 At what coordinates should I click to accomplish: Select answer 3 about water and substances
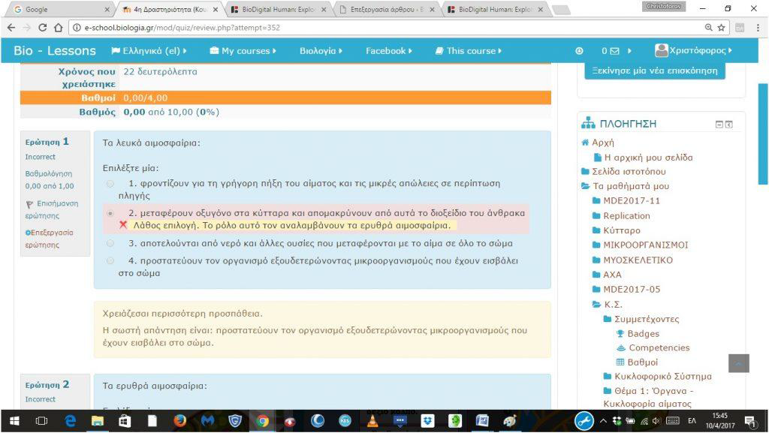tap(110, 243)
